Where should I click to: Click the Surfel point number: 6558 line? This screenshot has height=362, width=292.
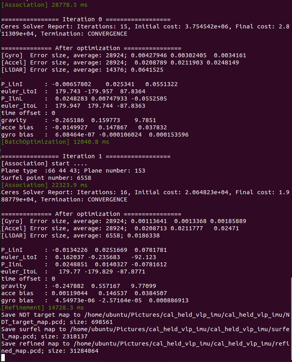(46, 178)
